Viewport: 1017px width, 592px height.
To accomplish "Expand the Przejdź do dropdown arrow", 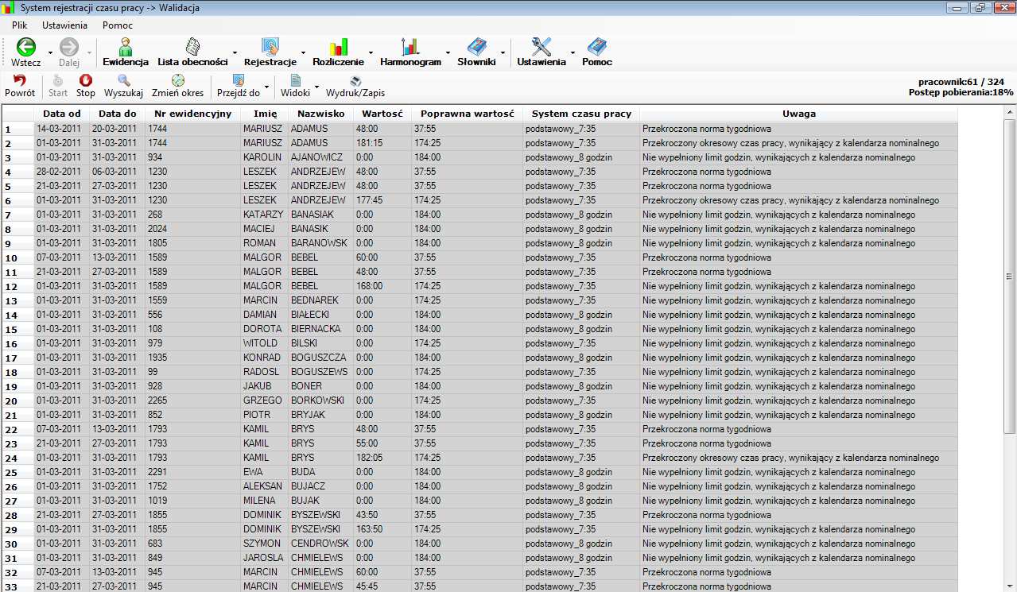I will tap(267, 87).
